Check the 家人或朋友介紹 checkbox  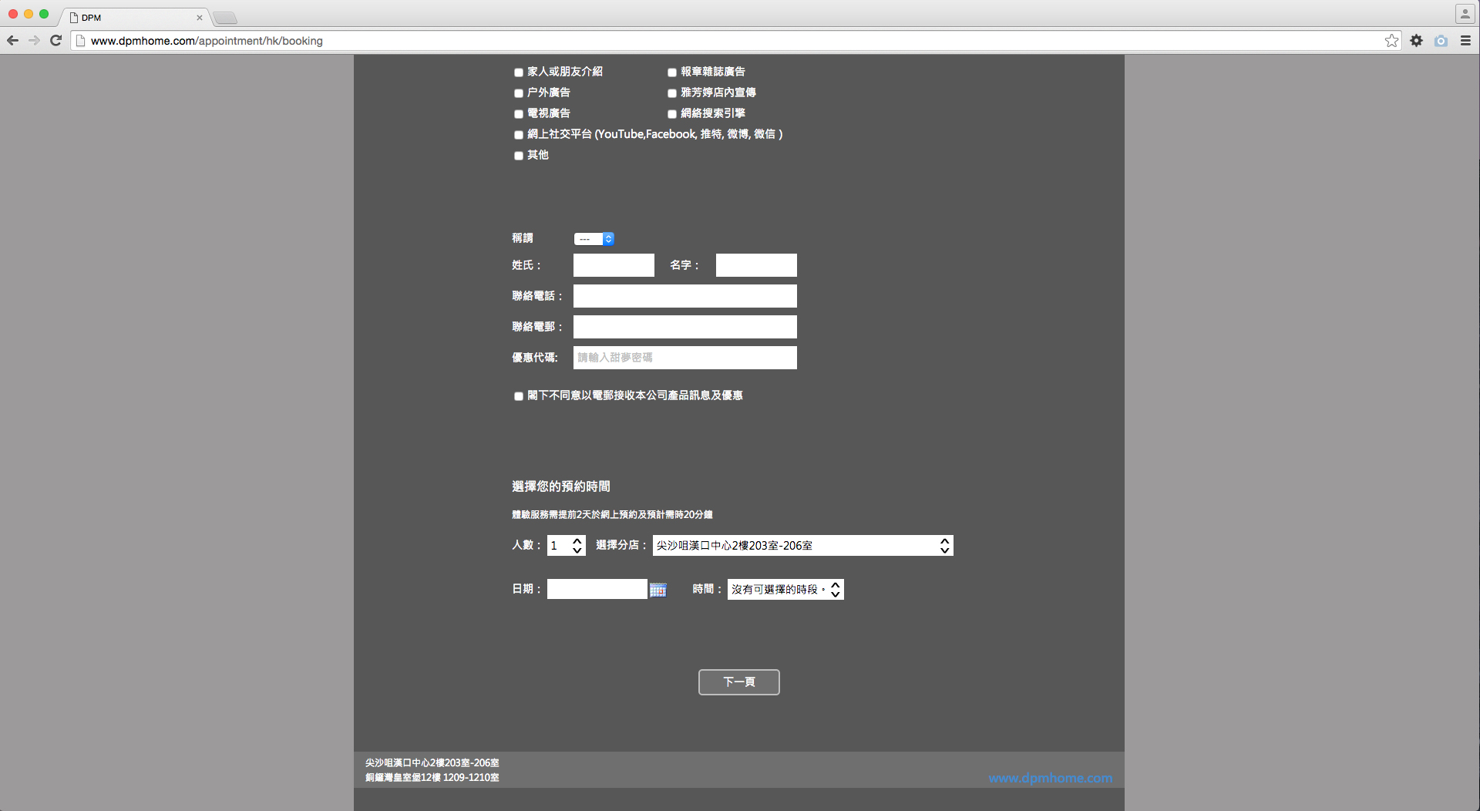tap(519, 72)
